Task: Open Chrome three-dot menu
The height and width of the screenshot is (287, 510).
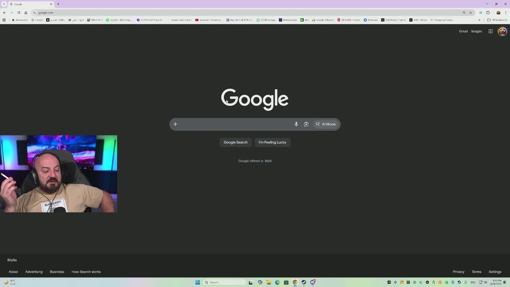Action: pyautogui.click(x=506, y=12)
